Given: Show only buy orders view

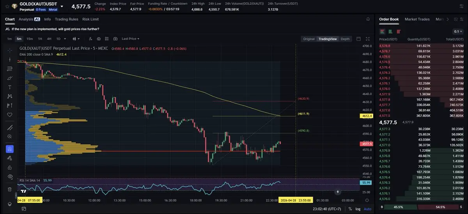Looking at the screenshot, I should pos(390,32).
